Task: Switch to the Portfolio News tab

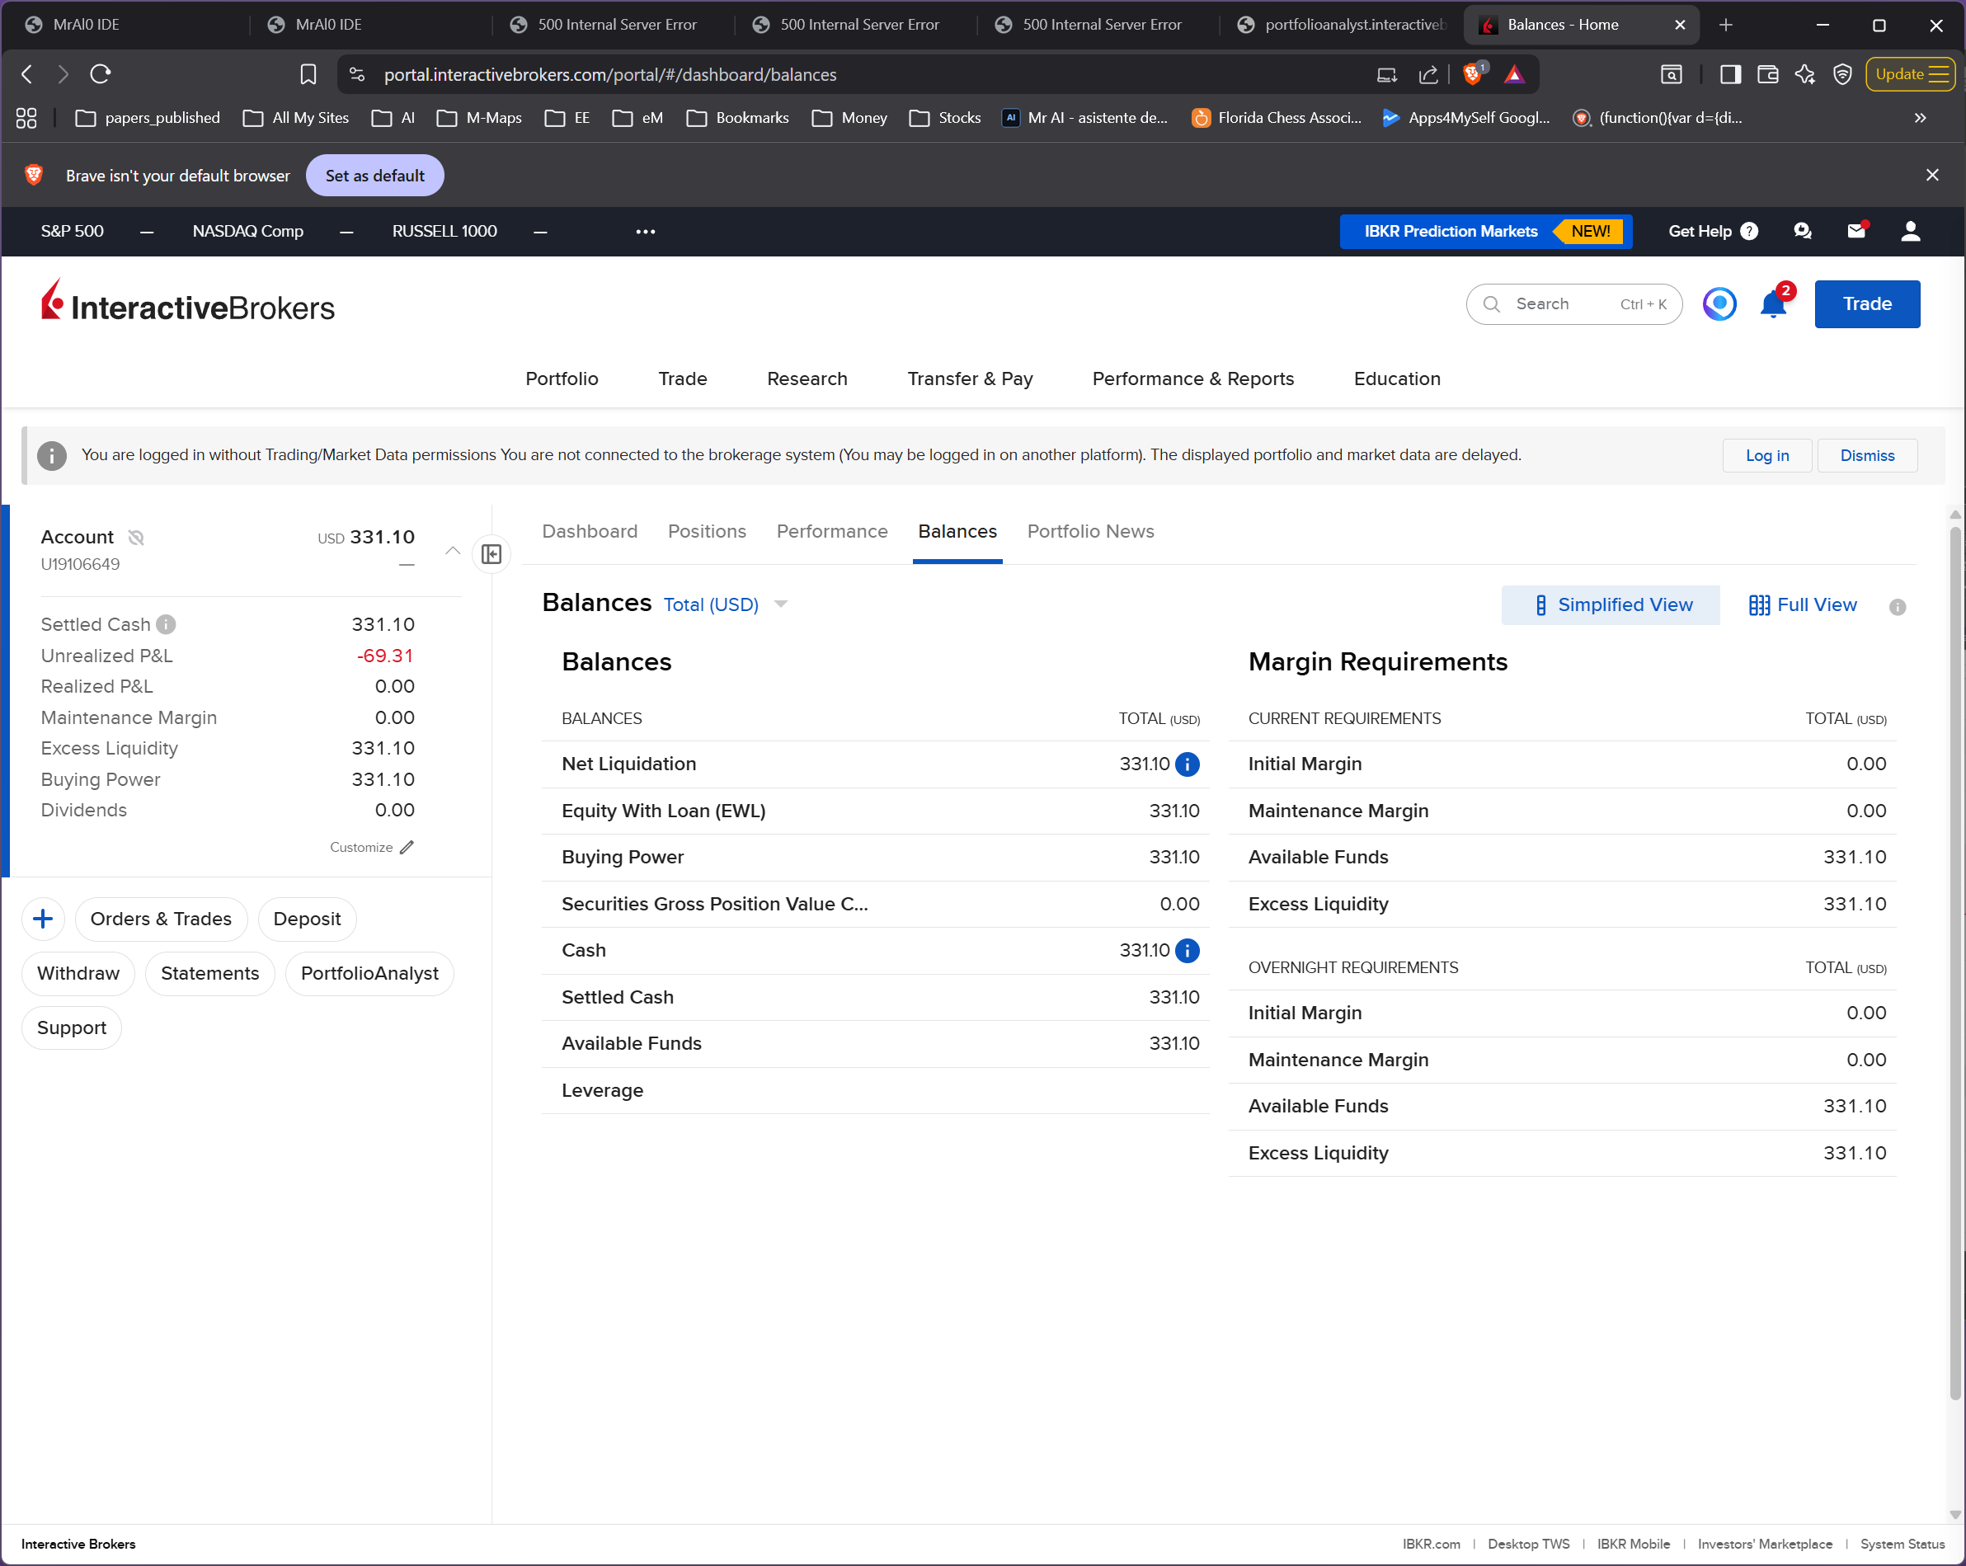Action: click(1090, 532)
